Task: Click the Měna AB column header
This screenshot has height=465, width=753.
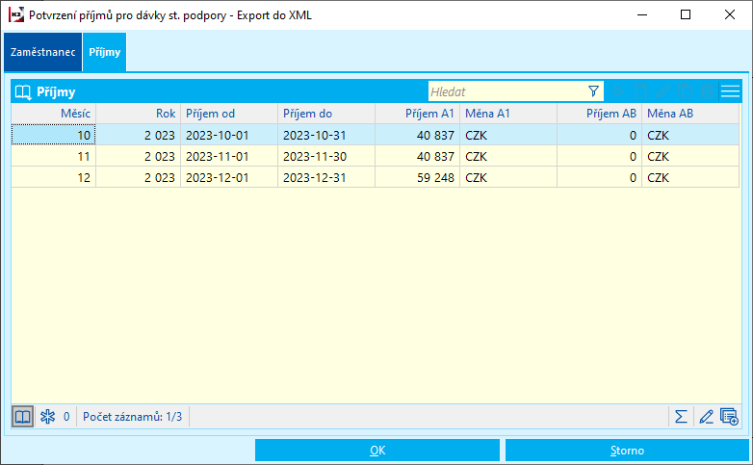Action: click(690, 114)
